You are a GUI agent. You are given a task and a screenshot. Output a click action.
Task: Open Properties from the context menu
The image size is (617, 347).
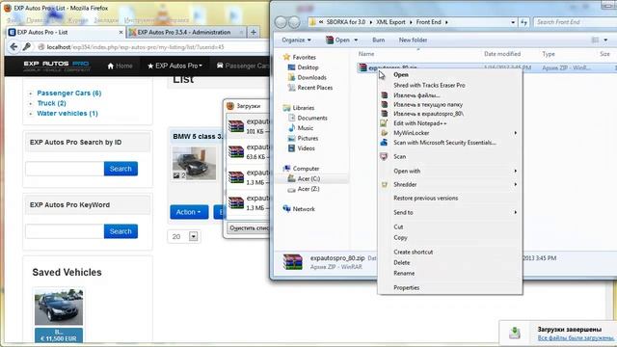coord(406,287)
